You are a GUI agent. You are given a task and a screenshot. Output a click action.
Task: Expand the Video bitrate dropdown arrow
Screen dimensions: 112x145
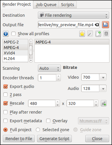pyautogui.click(x=103, y=77)
